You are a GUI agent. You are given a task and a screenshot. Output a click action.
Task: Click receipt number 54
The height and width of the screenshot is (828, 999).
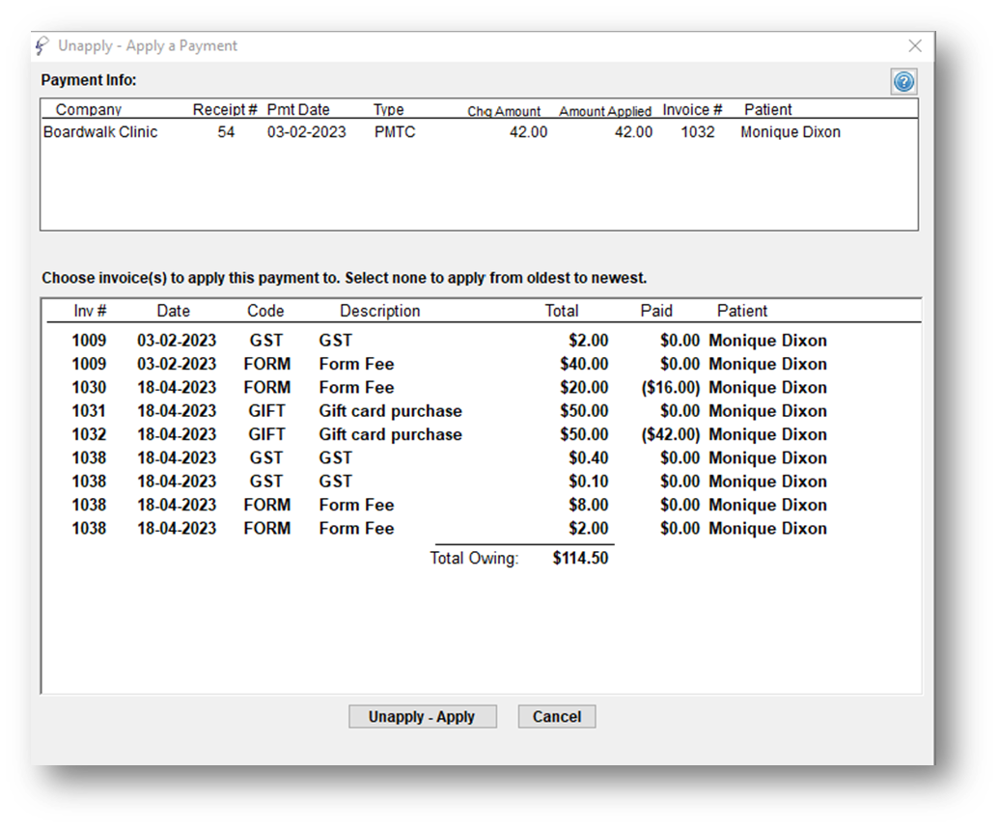(x=226, y=132)
